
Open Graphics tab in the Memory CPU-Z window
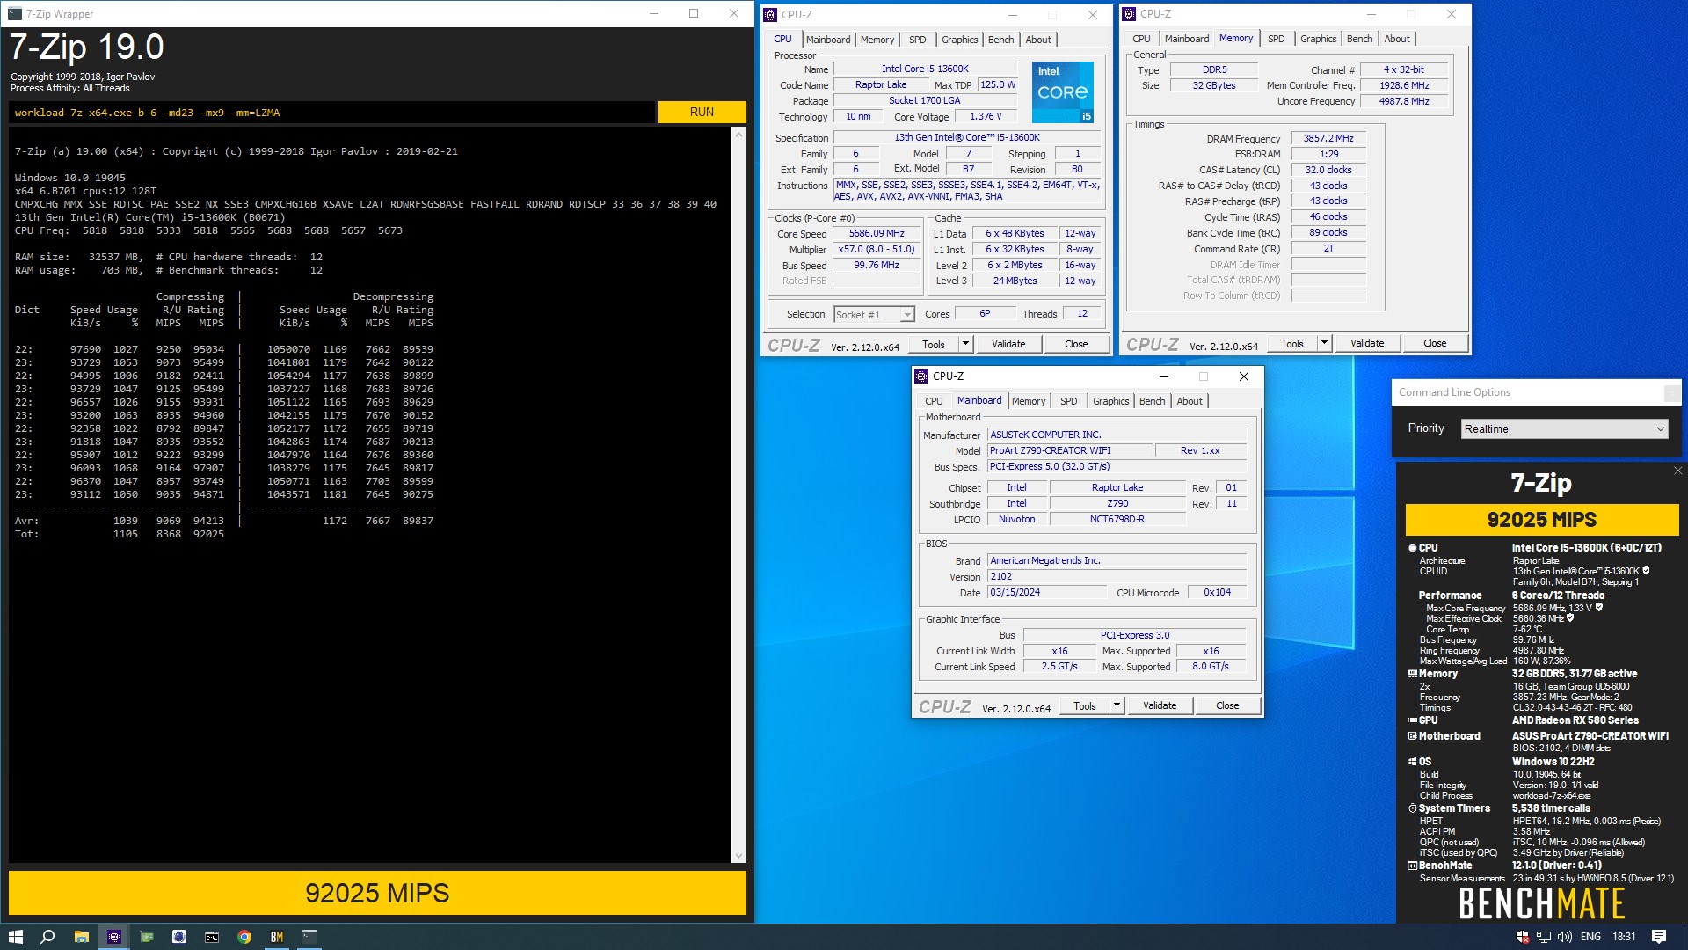pos(1318,39)
